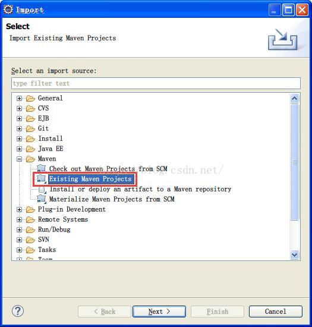312x327 pixels.
Task: Select 'Existing Maven Projects' entry
Action: 90,179
